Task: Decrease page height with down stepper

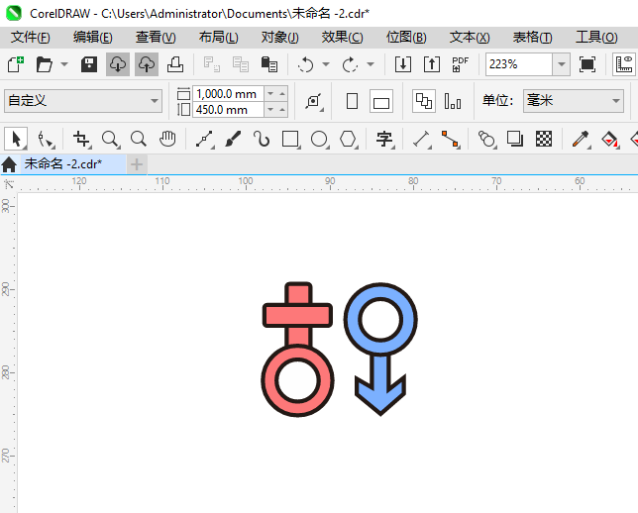Action: 270,110
